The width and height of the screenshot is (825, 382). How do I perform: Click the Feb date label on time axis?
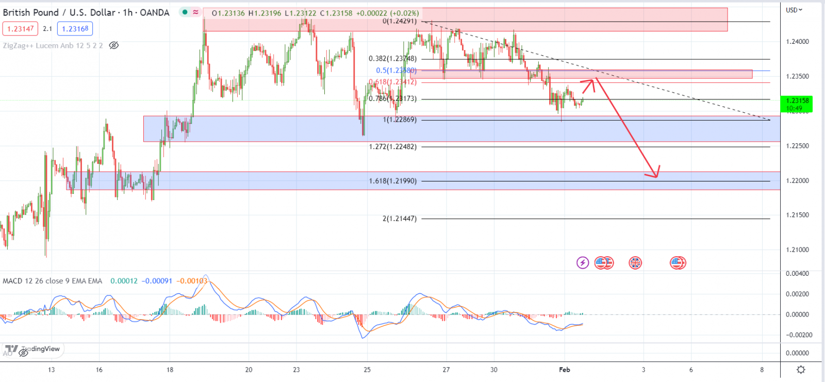coord(565,370)
